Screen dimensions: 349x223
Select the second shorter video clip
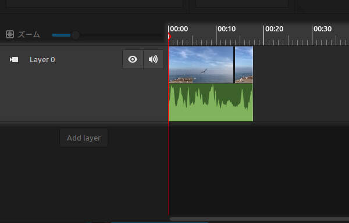point(244,64)
